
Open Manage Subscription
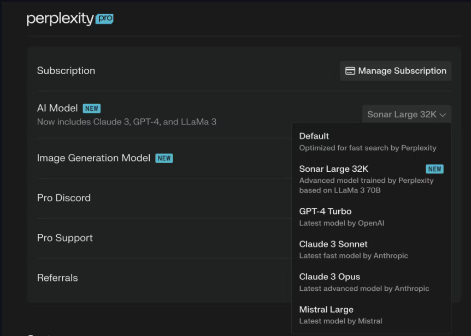click(x=396, y=71)
